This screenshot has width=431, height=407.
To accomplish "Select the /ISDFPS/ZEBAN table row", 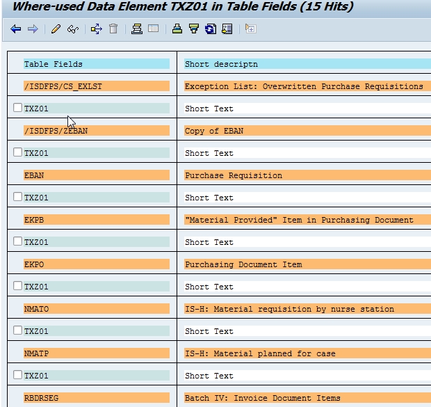I will tap(97, 131).
